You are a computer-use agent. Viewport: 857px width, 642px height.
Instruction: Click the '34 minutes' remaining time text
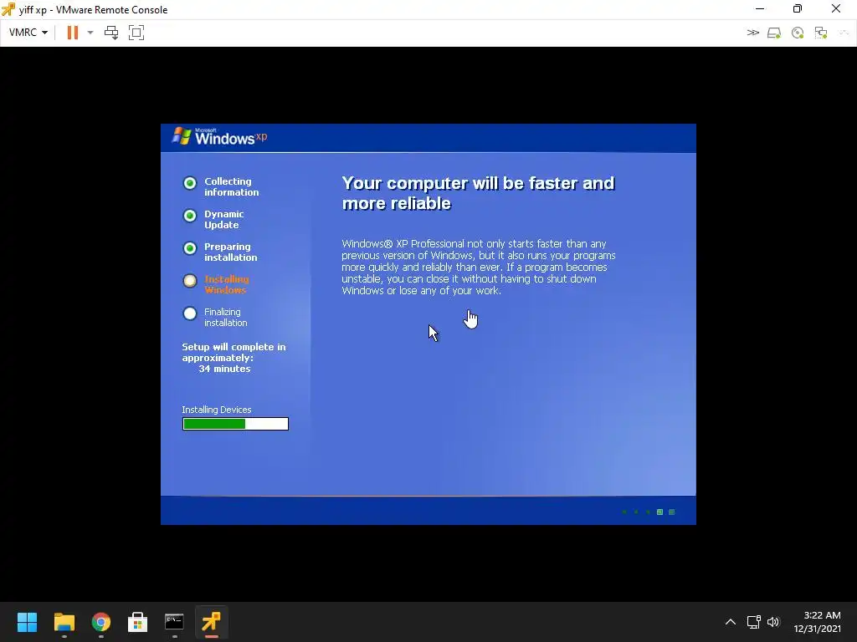point(224,369)
